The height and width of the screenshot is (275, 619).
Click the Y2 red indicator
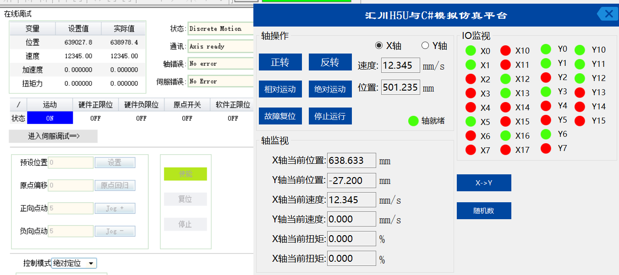pos(546,77)
